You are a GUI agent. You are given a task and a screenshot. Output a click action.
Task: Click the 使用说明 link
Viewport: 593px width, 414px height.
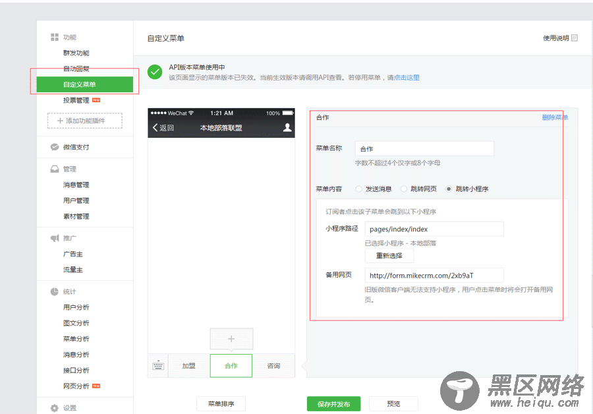point(556,38)
